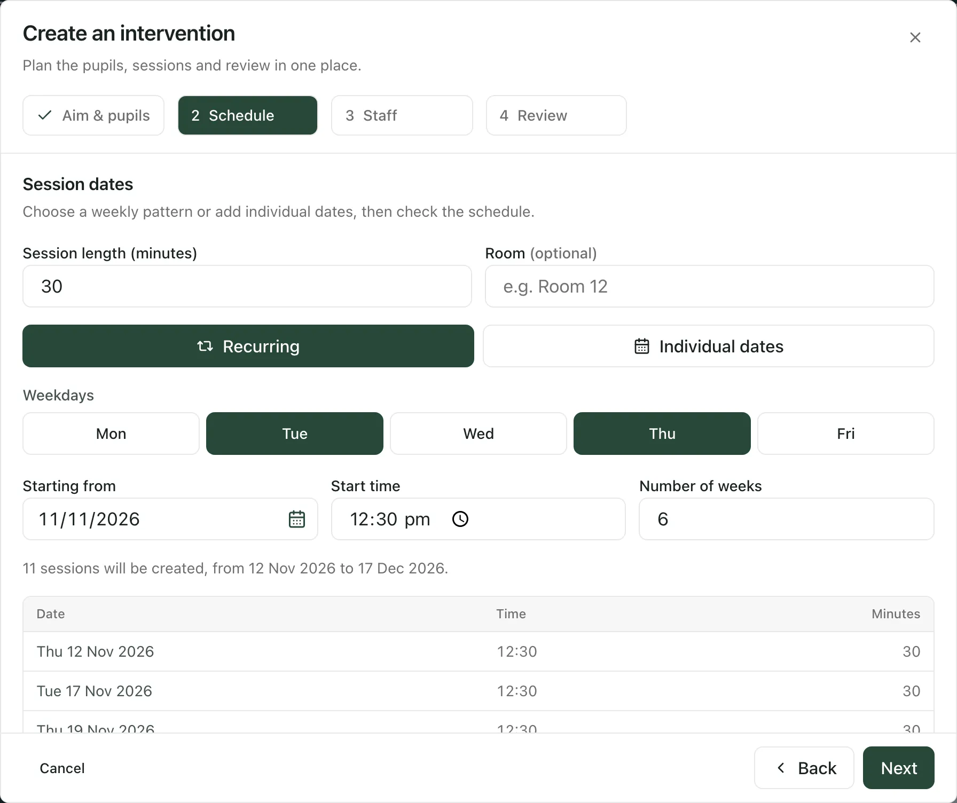Image resolution: width=957 pixels, height=803 pixels.
Task: Deselect the Tue weekday
Action: (x=295, y=434)
